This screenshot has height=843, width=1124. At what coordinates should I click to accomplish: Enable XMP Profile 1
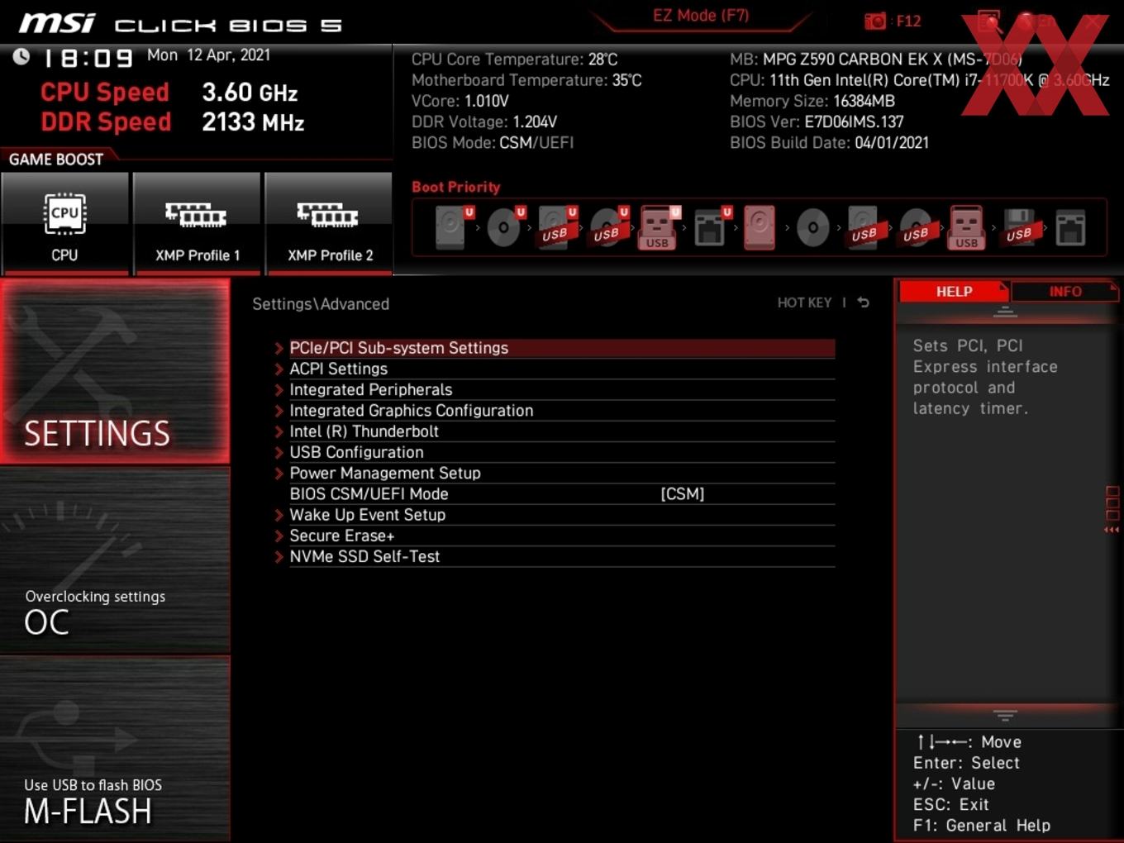coord(197,223)
